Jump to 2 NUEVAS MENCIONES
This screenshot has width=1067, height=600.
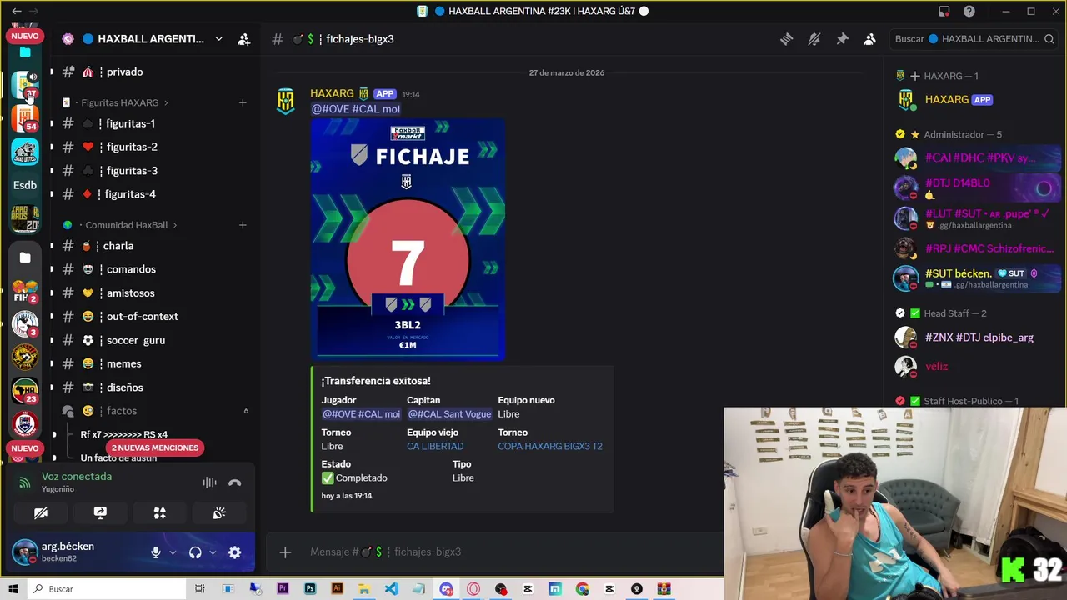pyautogui.click(x=155, y=447)
